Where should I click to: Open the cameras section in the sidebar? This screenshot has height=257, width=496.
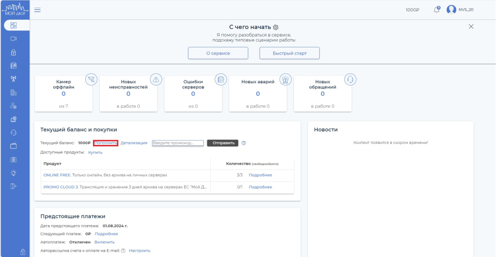pyautogui.click(x=14, y=39)
